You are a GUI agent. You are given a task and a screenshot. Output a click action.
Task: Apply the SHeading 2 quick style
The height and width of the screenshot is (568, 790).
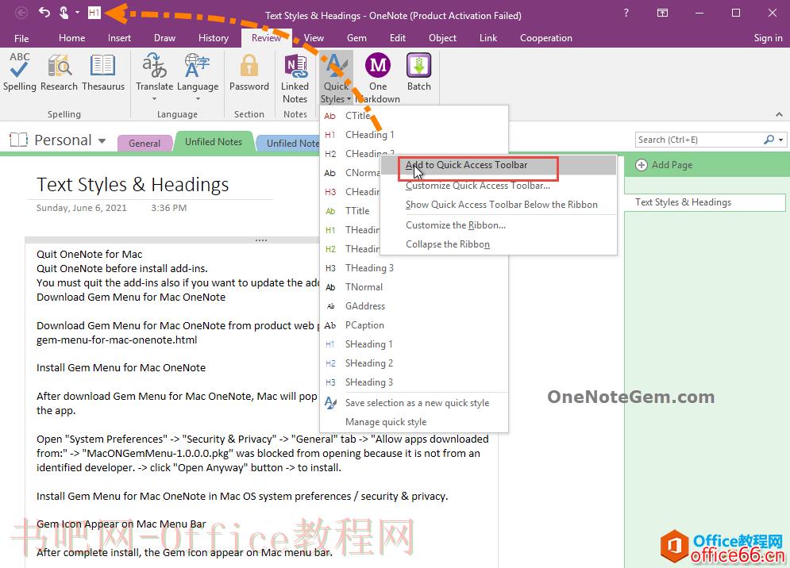click(413, 363)
